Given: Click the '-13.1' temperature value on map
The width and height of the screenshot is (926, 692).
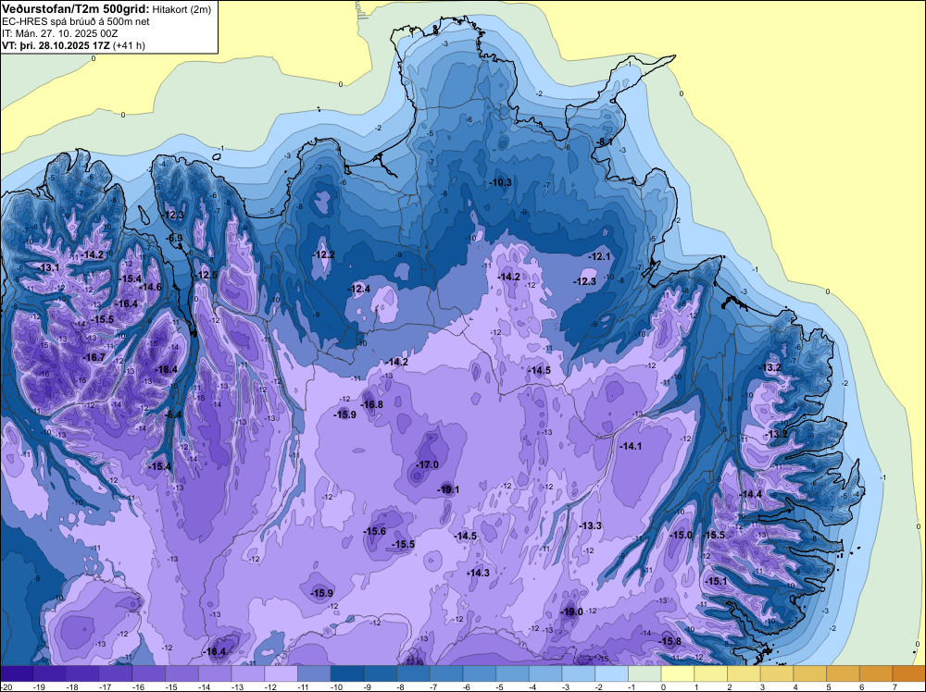Looking at the screenshot, I should coord(48,267).
